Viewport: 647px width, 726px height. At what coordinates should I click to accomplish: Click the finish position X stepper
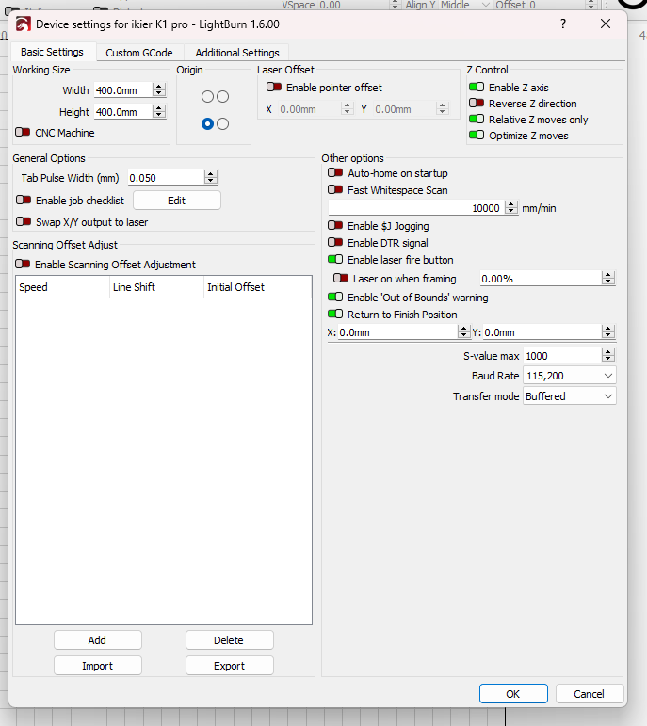pos(463,331)
